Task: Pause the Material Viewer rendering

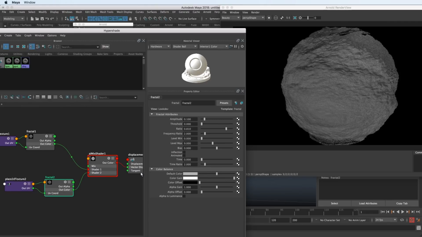Action: click(x=235, y=46)
